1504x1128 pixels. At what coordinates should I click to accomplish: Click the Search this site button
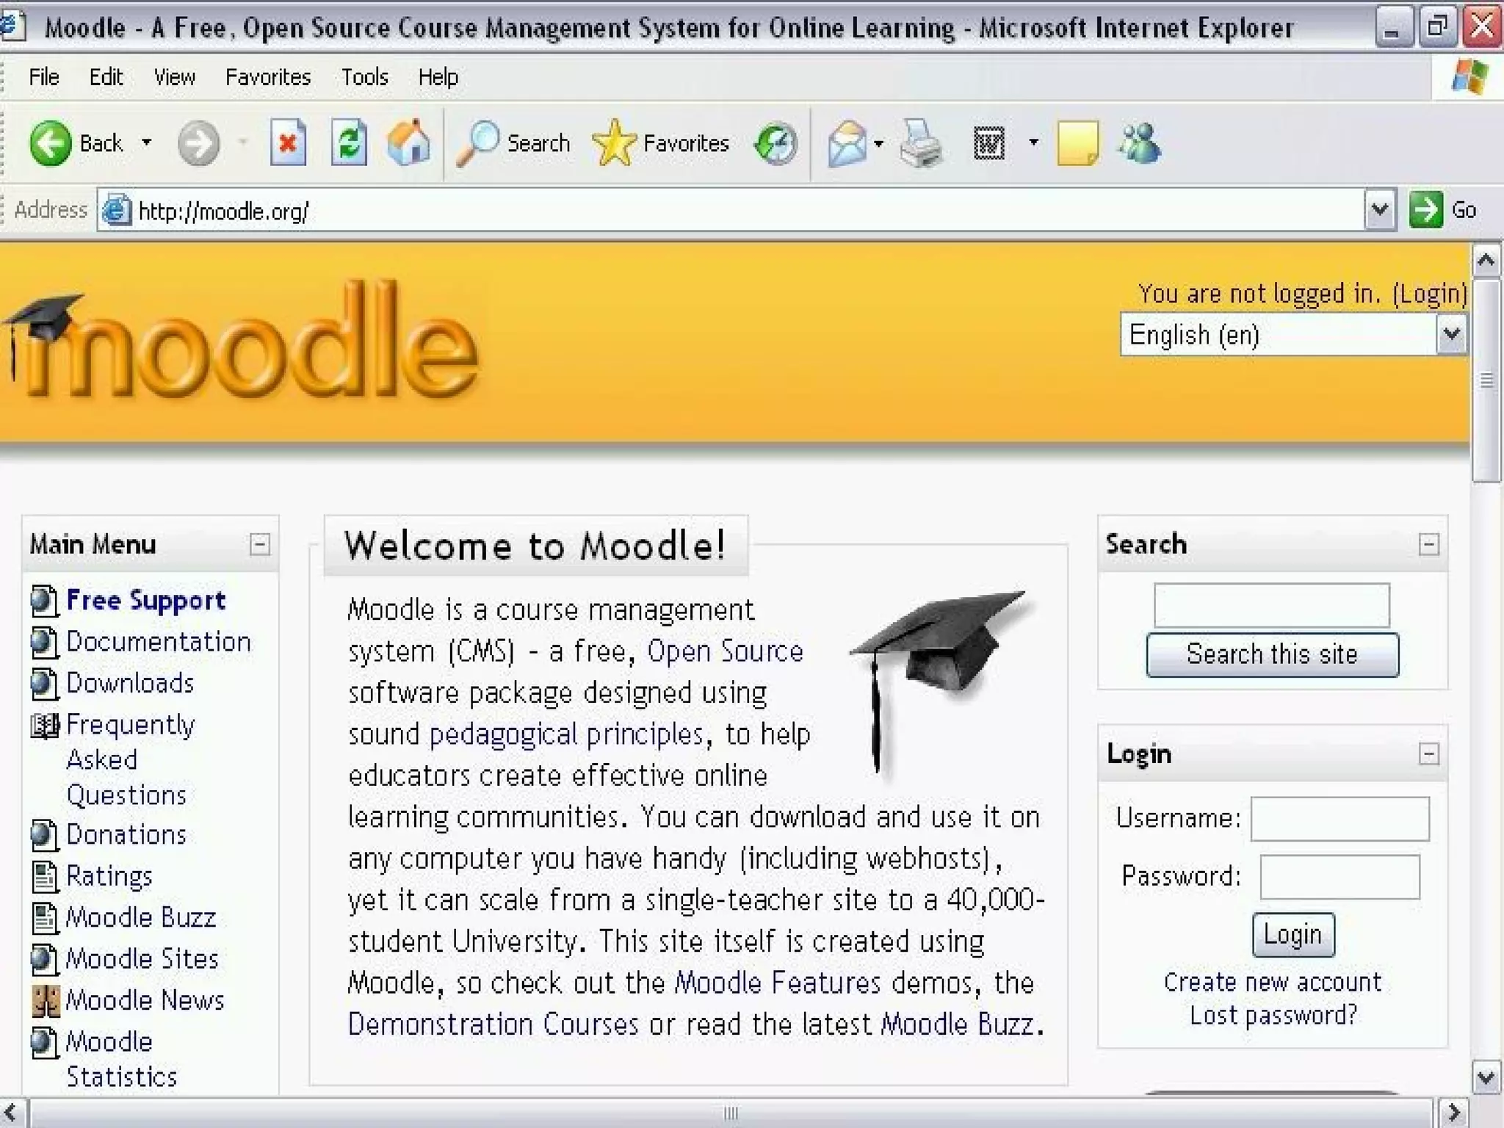click(1272, 654)
